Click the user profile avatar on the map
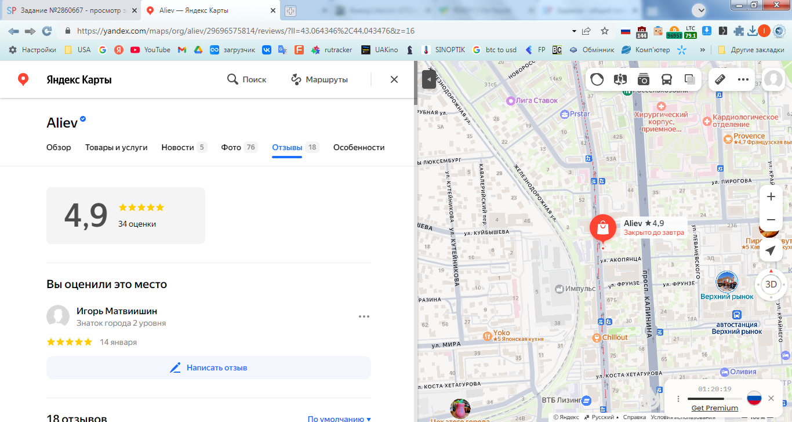Viewport: 792px width, 422px height. click(x=773, y=79)
